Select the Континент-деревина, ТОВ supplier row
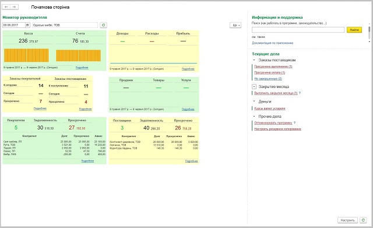The width and height of the screenshot is (373, 228). (154, 142)
